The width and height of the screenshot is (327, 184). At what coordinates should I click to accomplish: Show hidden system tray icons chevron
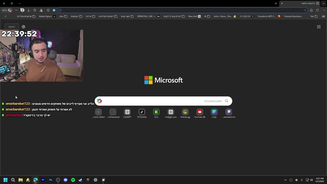tap(285, 180)
